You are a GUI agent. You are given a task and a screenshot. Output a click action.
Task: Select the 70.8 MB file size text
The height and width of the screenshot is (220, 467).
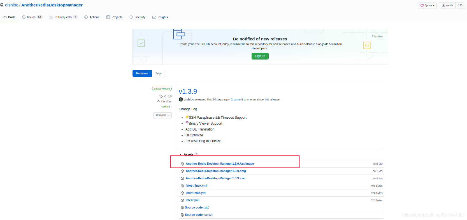point(377,164)
